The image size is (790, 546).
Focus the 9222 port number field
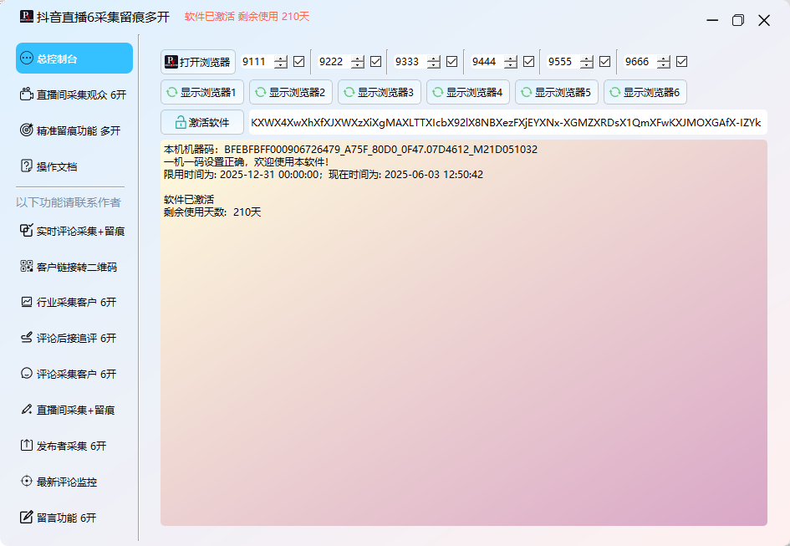[x=334, y=62]
